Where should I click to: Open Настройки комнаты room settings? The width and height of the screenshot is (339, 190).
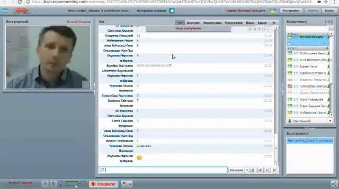(151, 11)
